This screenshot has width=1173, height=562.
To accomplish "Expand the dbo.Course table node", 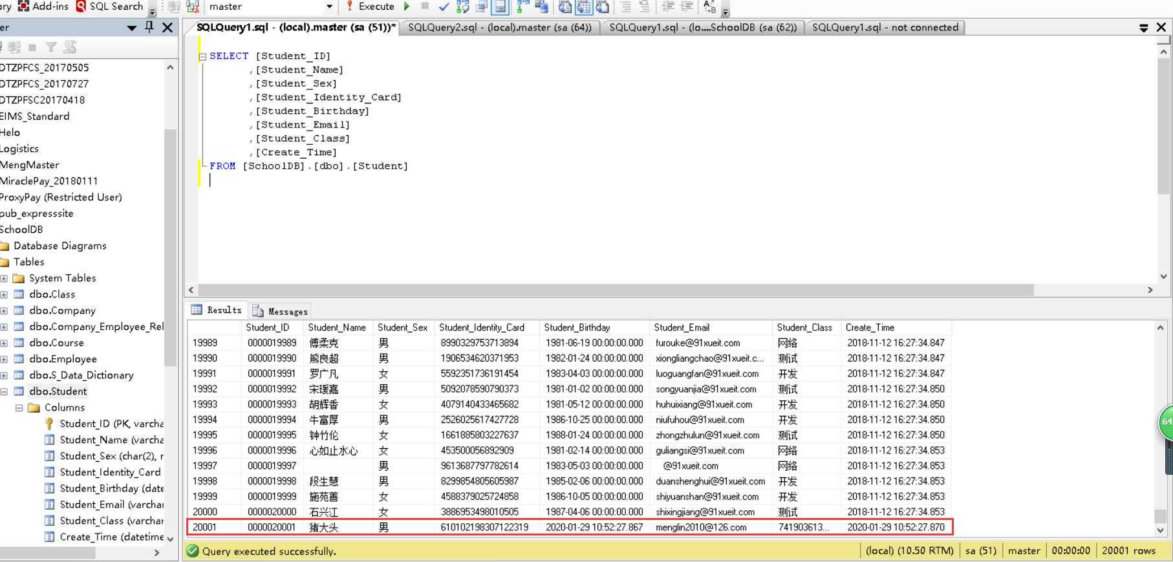I will coord(4,343).
